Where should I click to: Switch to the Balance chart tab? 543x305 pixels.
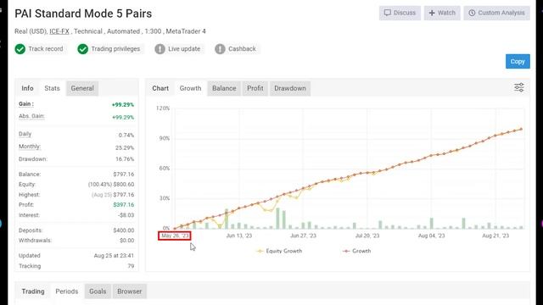click(x=224, y=88)
